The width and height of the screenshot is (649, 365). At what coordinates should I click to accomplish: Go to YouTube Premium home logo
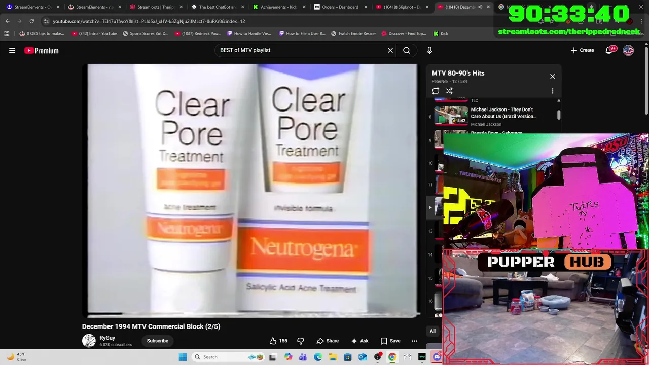(x=42, y=50)
